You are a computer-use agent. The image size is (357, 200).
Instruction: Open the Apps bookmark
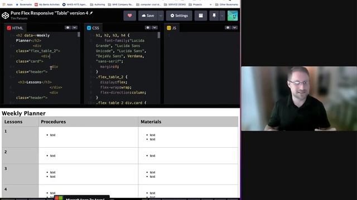coord(7,4)
